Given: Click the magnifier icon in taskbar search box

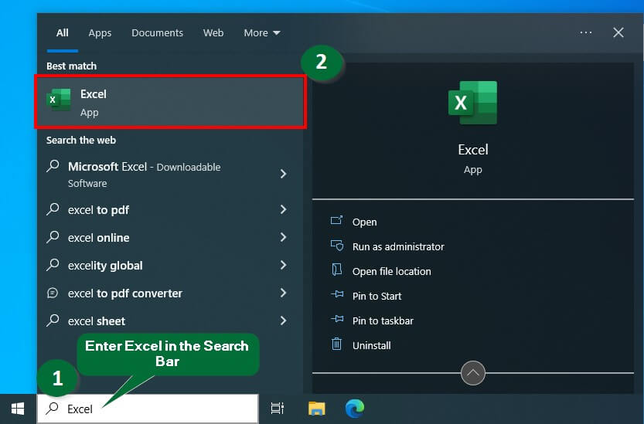Looking at the screenshot, I should click(x=52, y=408).
